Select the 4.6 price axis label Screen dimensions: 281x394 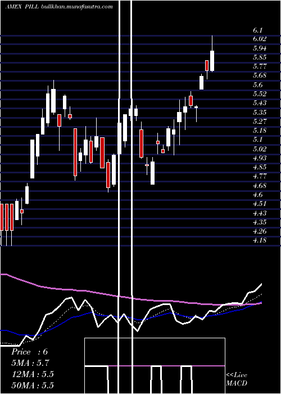tap(257, 195)
